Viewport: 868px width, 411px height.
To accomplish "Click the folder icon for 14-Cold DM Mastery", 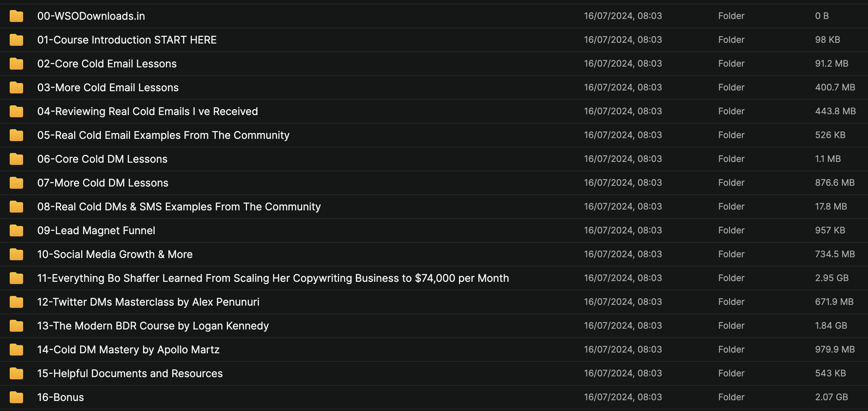I will click(x=16, y=350).
